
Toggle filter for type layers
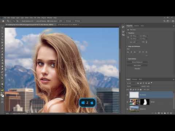143,83
